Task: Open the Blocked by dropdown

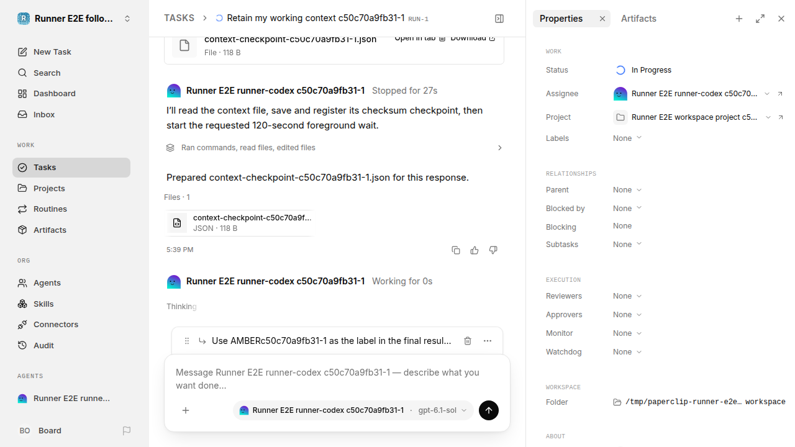Action: click(627, 209)
